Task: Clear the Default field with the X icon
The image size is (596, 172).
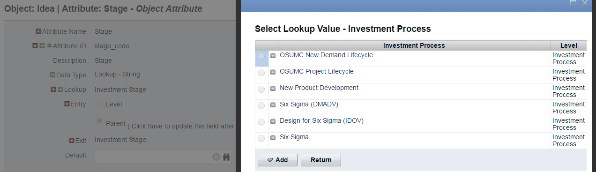Action: [x=216, y=157]
